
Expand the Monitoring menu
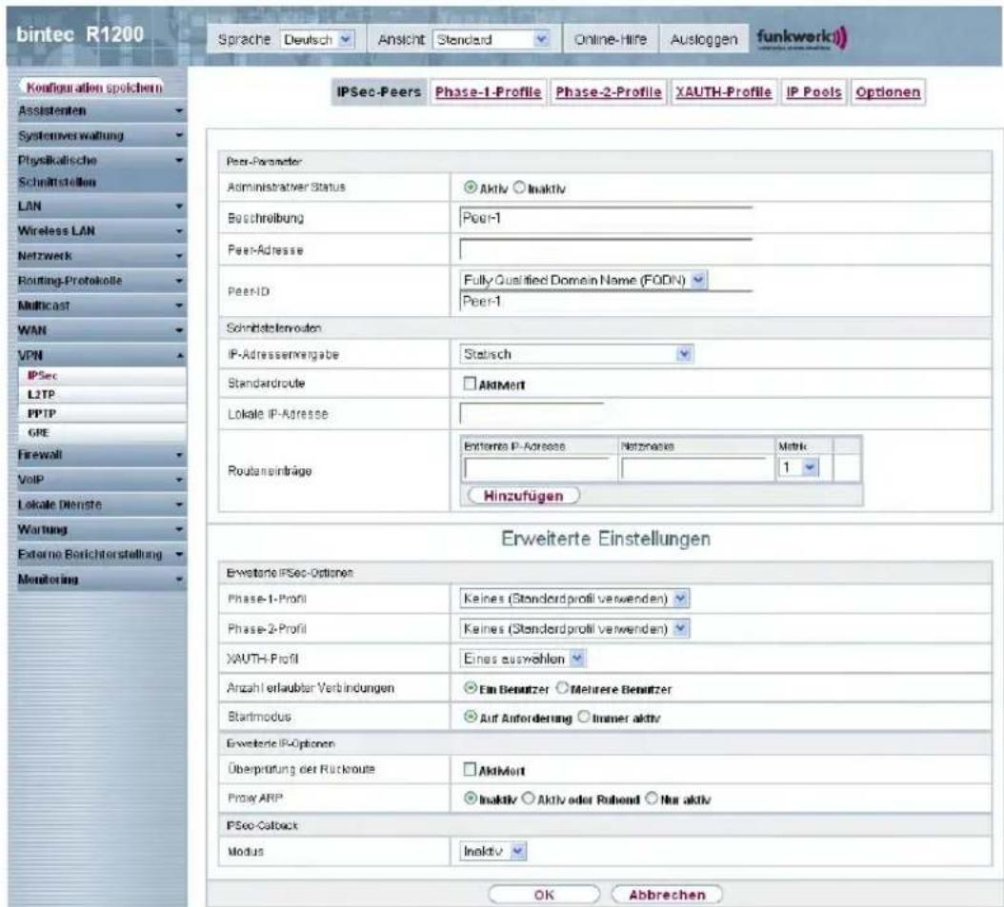tap(99, 580)
